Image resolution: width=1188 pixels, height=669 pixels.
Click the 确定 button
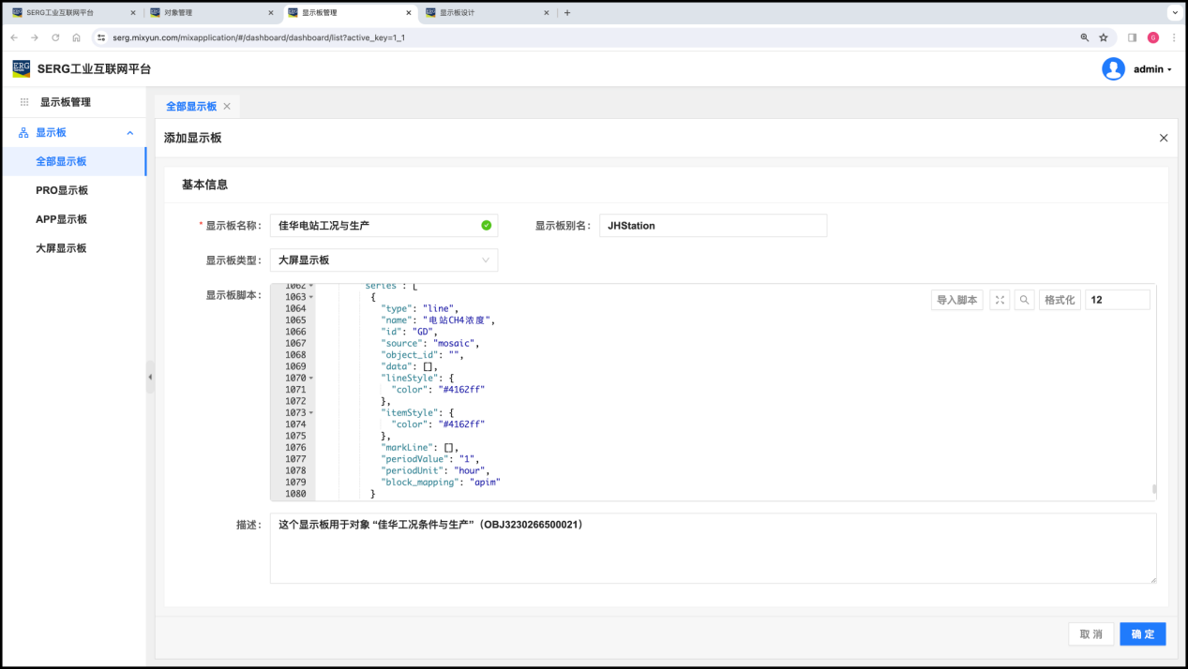(x=1142, y=634)
